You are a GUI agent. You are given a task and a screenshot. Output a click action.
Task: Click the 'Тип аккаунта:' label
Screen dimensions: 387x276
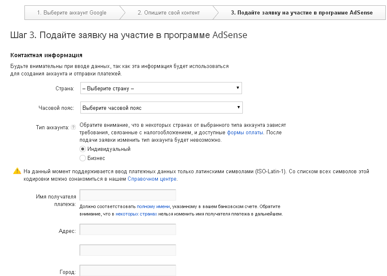[x=52, y=128]
